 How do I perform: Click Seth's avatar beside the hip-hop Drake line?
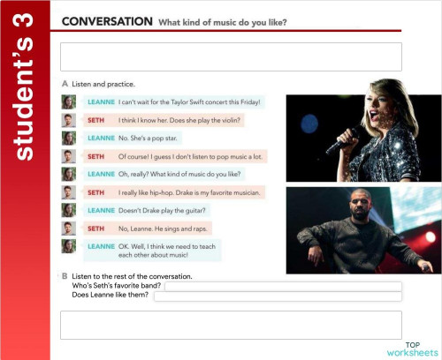69,192
